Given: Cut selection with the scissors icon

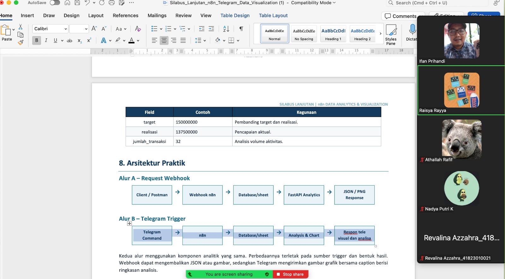Looking at the screenshot, I should [21, 27].
